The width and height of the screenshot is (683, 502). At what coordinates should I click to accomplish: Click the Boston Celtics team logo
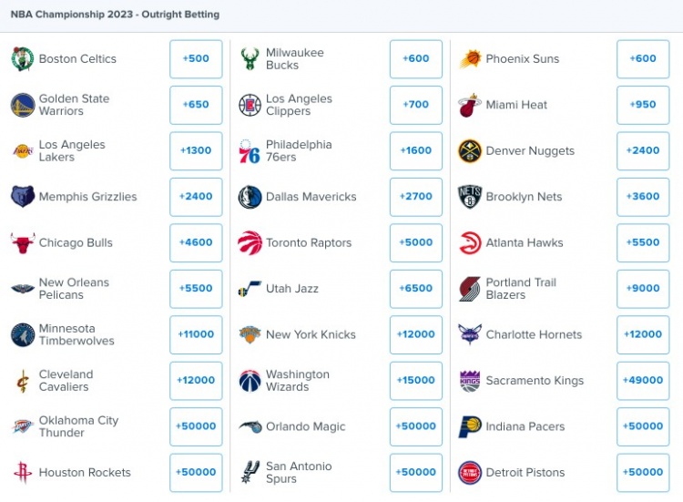click(22, 59)
